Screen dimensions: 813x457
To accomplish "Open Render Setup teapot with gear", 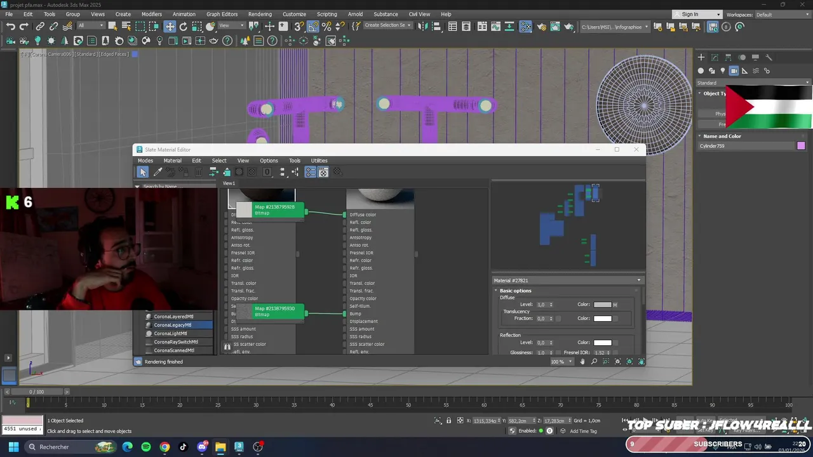I will pyautogui.click(x=541, y=27).
